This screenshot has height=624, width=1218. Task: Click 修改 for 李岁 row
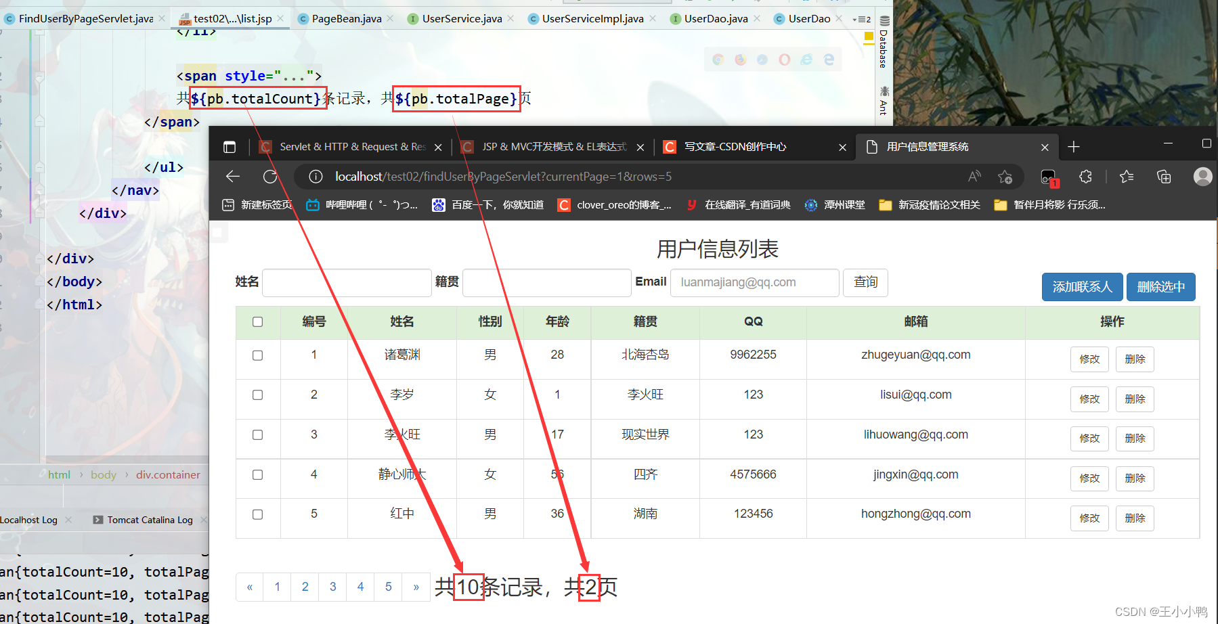point(1089,399)
